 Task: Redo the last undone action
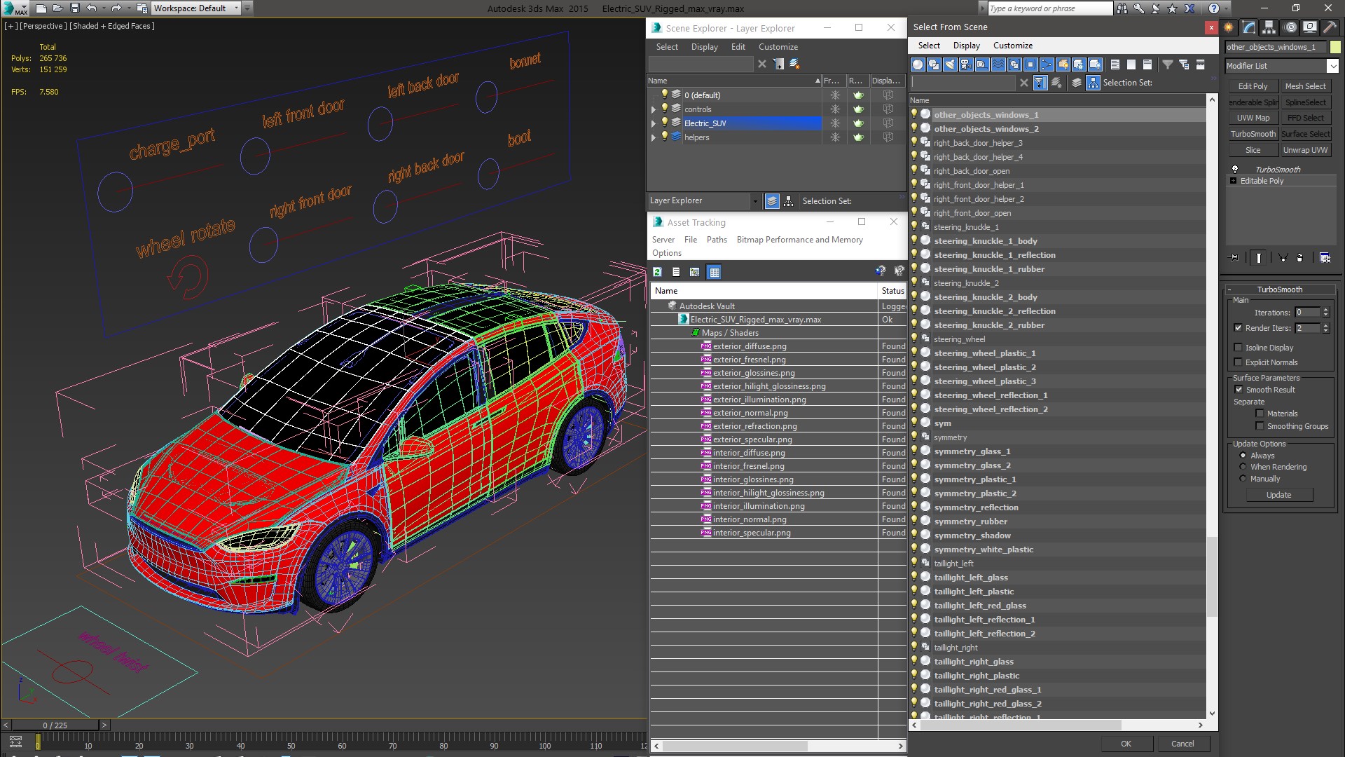pos(116,8)
